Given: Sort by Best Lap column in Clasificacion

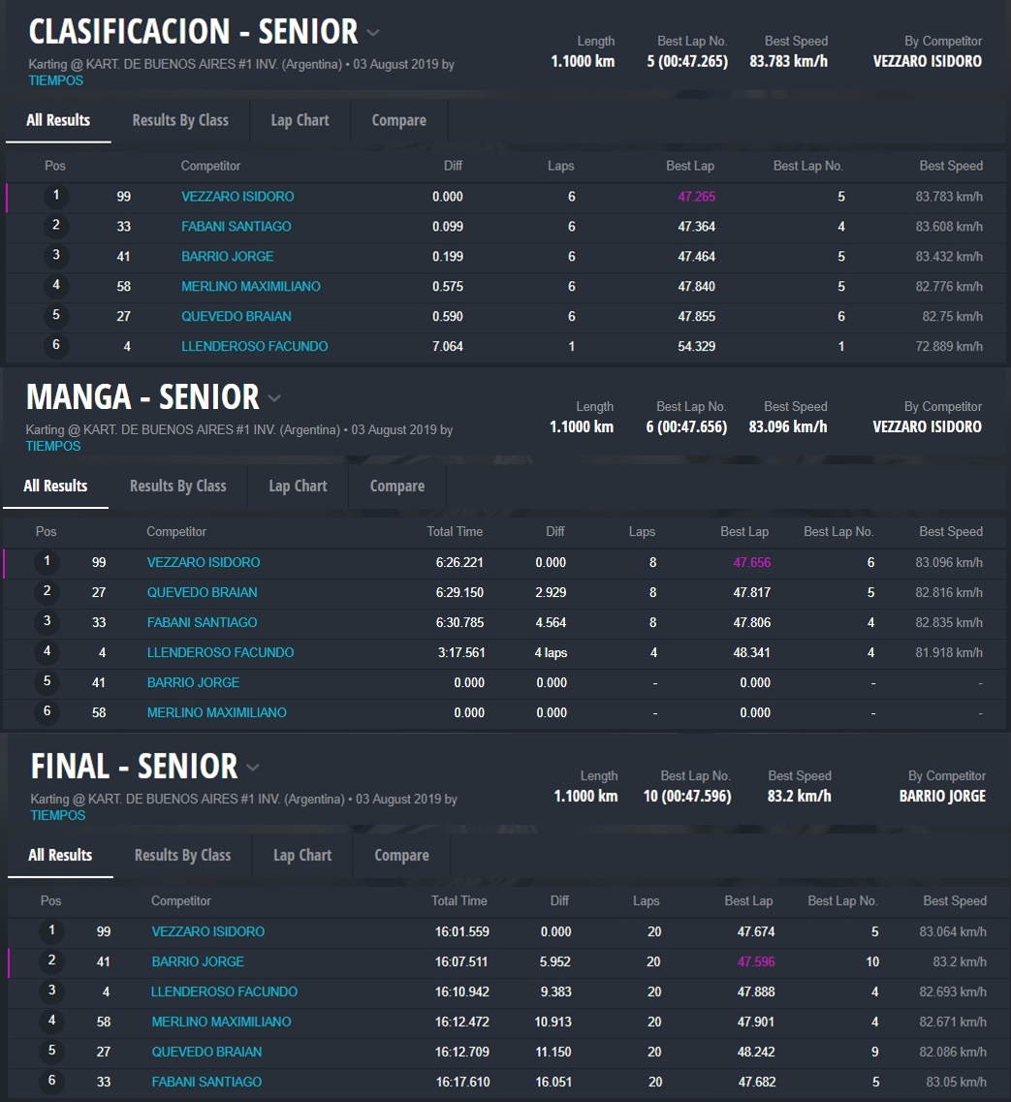Looking at the screenshot, I should tap(690, 166).
